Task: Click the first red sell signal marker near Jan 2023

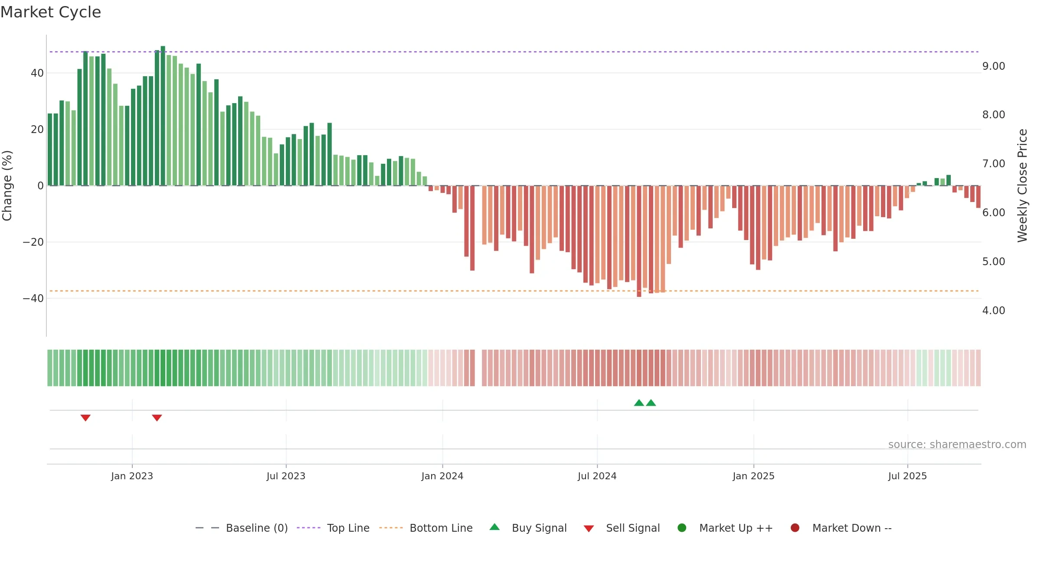Action: (x=85, y=418)
